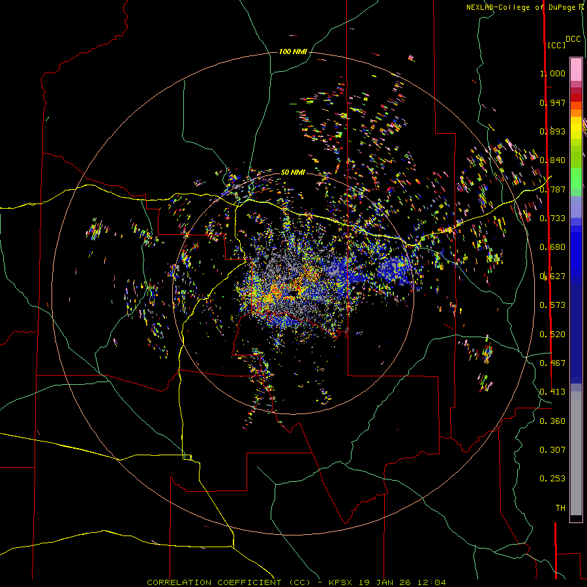Click the 0.947 scale value
This screenshot has width=587, height=587.
coord(552,102)
